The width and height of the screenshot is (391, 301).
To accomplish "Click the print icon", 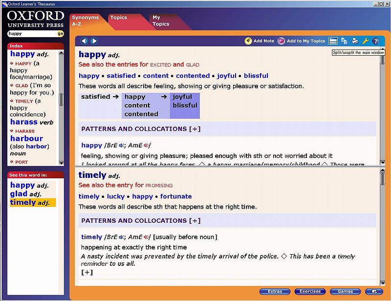I will pyautogui.click(x=355, y=41).
